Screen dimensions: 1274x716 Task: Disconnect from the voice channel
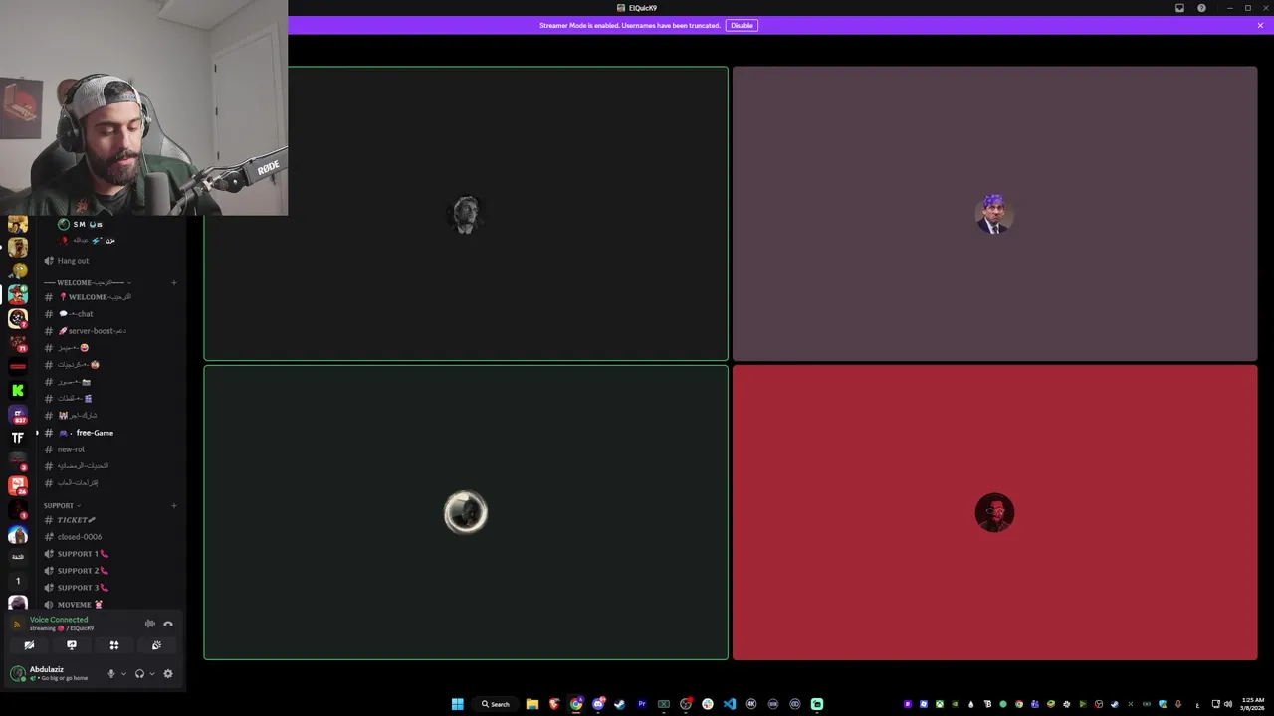(168, 624)
